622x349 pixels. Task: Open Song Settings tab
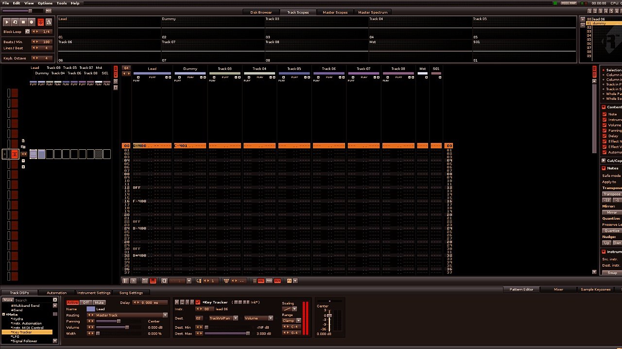pos(131,293)
